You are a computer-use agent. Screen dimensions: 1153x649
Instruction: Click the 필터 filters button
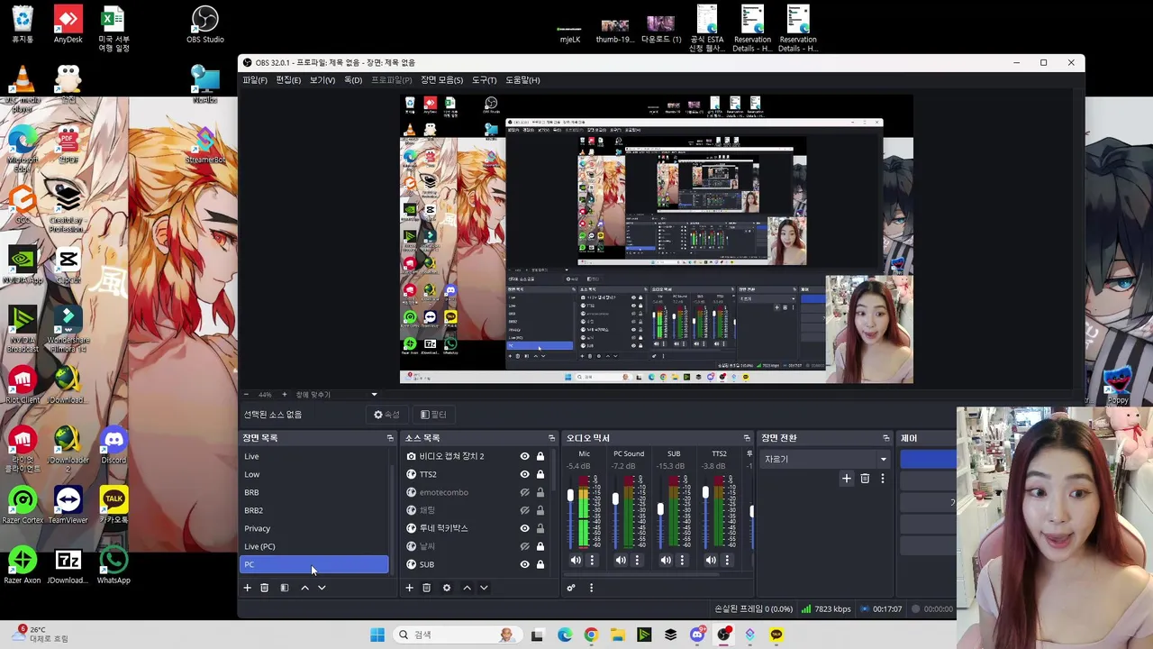[433, 415]
